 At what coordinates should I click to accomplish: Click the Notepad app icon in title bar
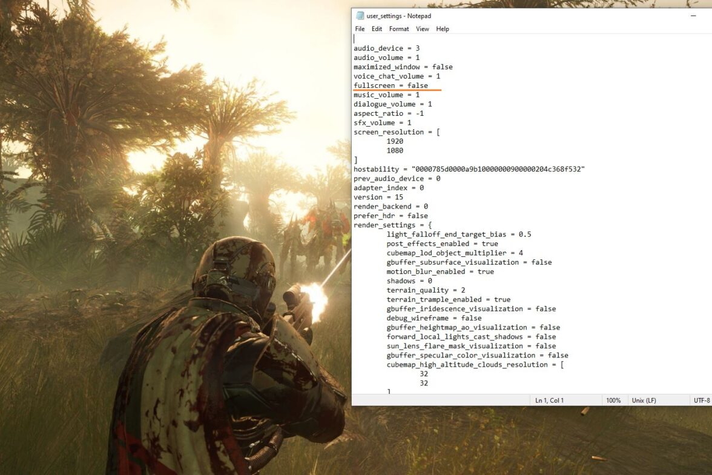pos(360,16)
